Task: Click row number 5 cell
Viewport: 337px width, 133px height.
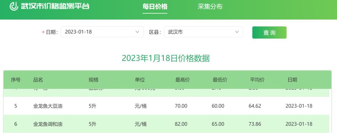Action: [15, 106]
